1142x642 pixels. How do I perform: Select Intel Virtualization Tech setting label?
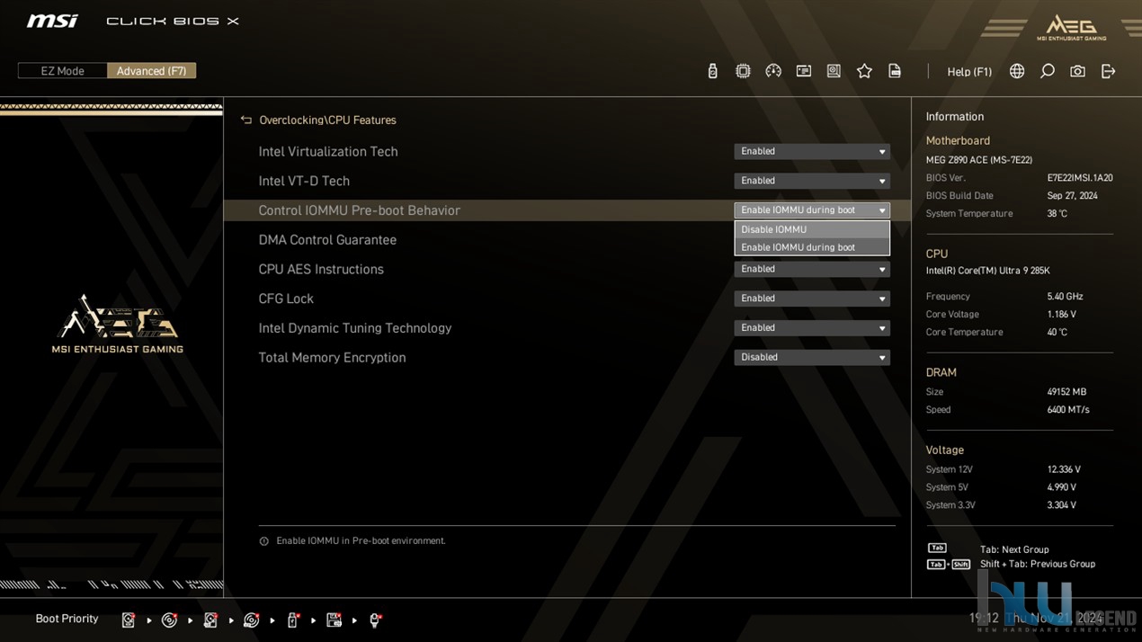(x=328, y=152)
